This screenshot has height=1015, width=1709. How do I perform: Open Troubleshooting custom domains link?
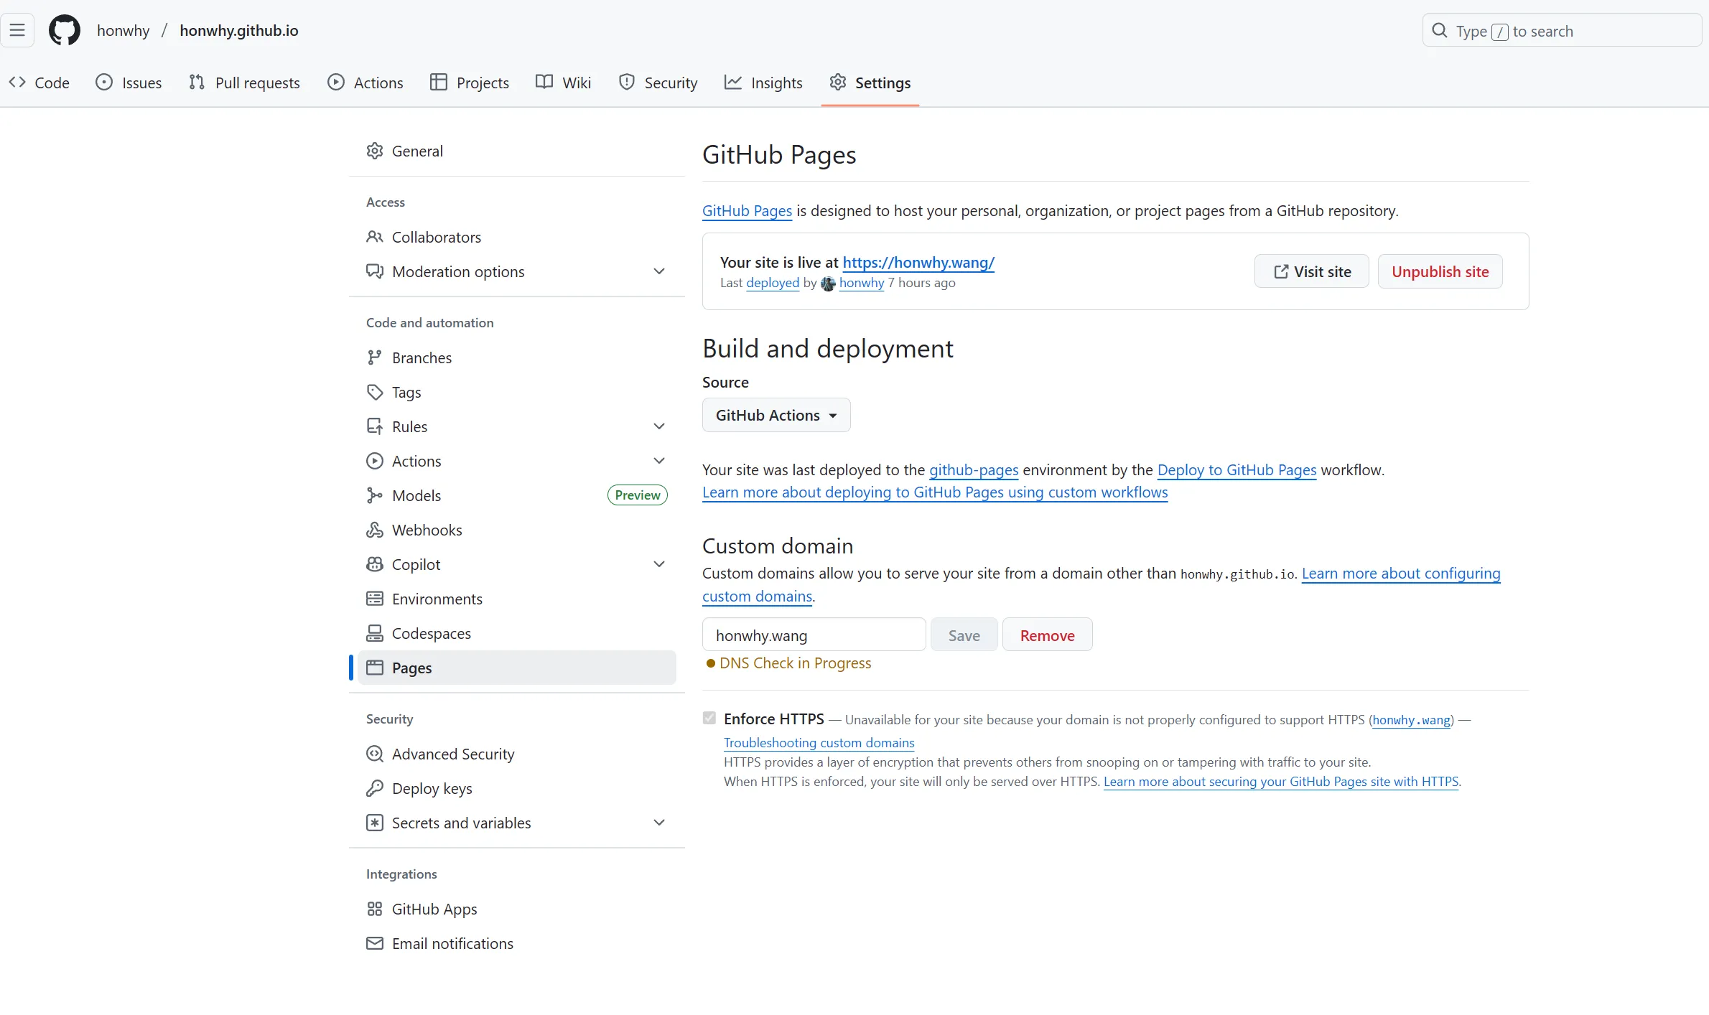[x=819, y=743]
